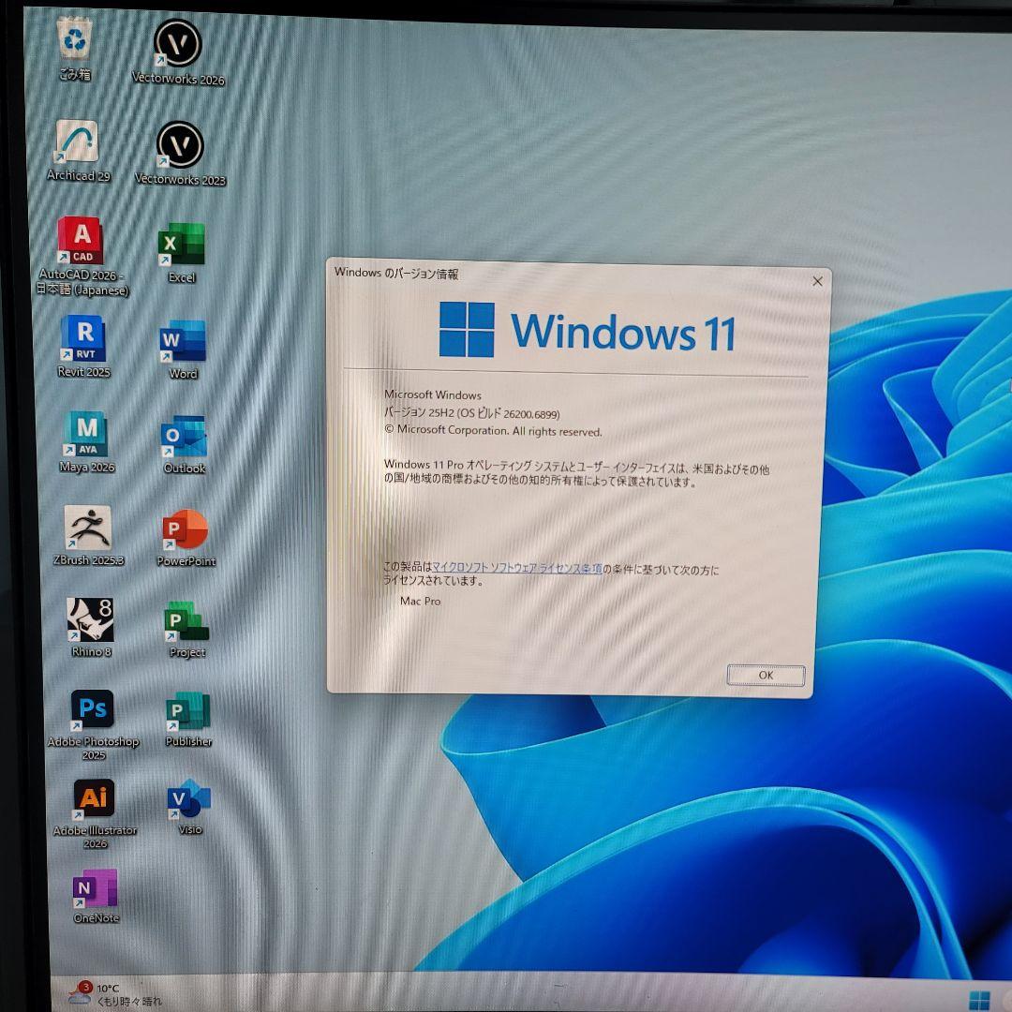Viewport: 1012px width, 1012px height.
Task: Close the Windows version info dialog
Action: point(816,281)
